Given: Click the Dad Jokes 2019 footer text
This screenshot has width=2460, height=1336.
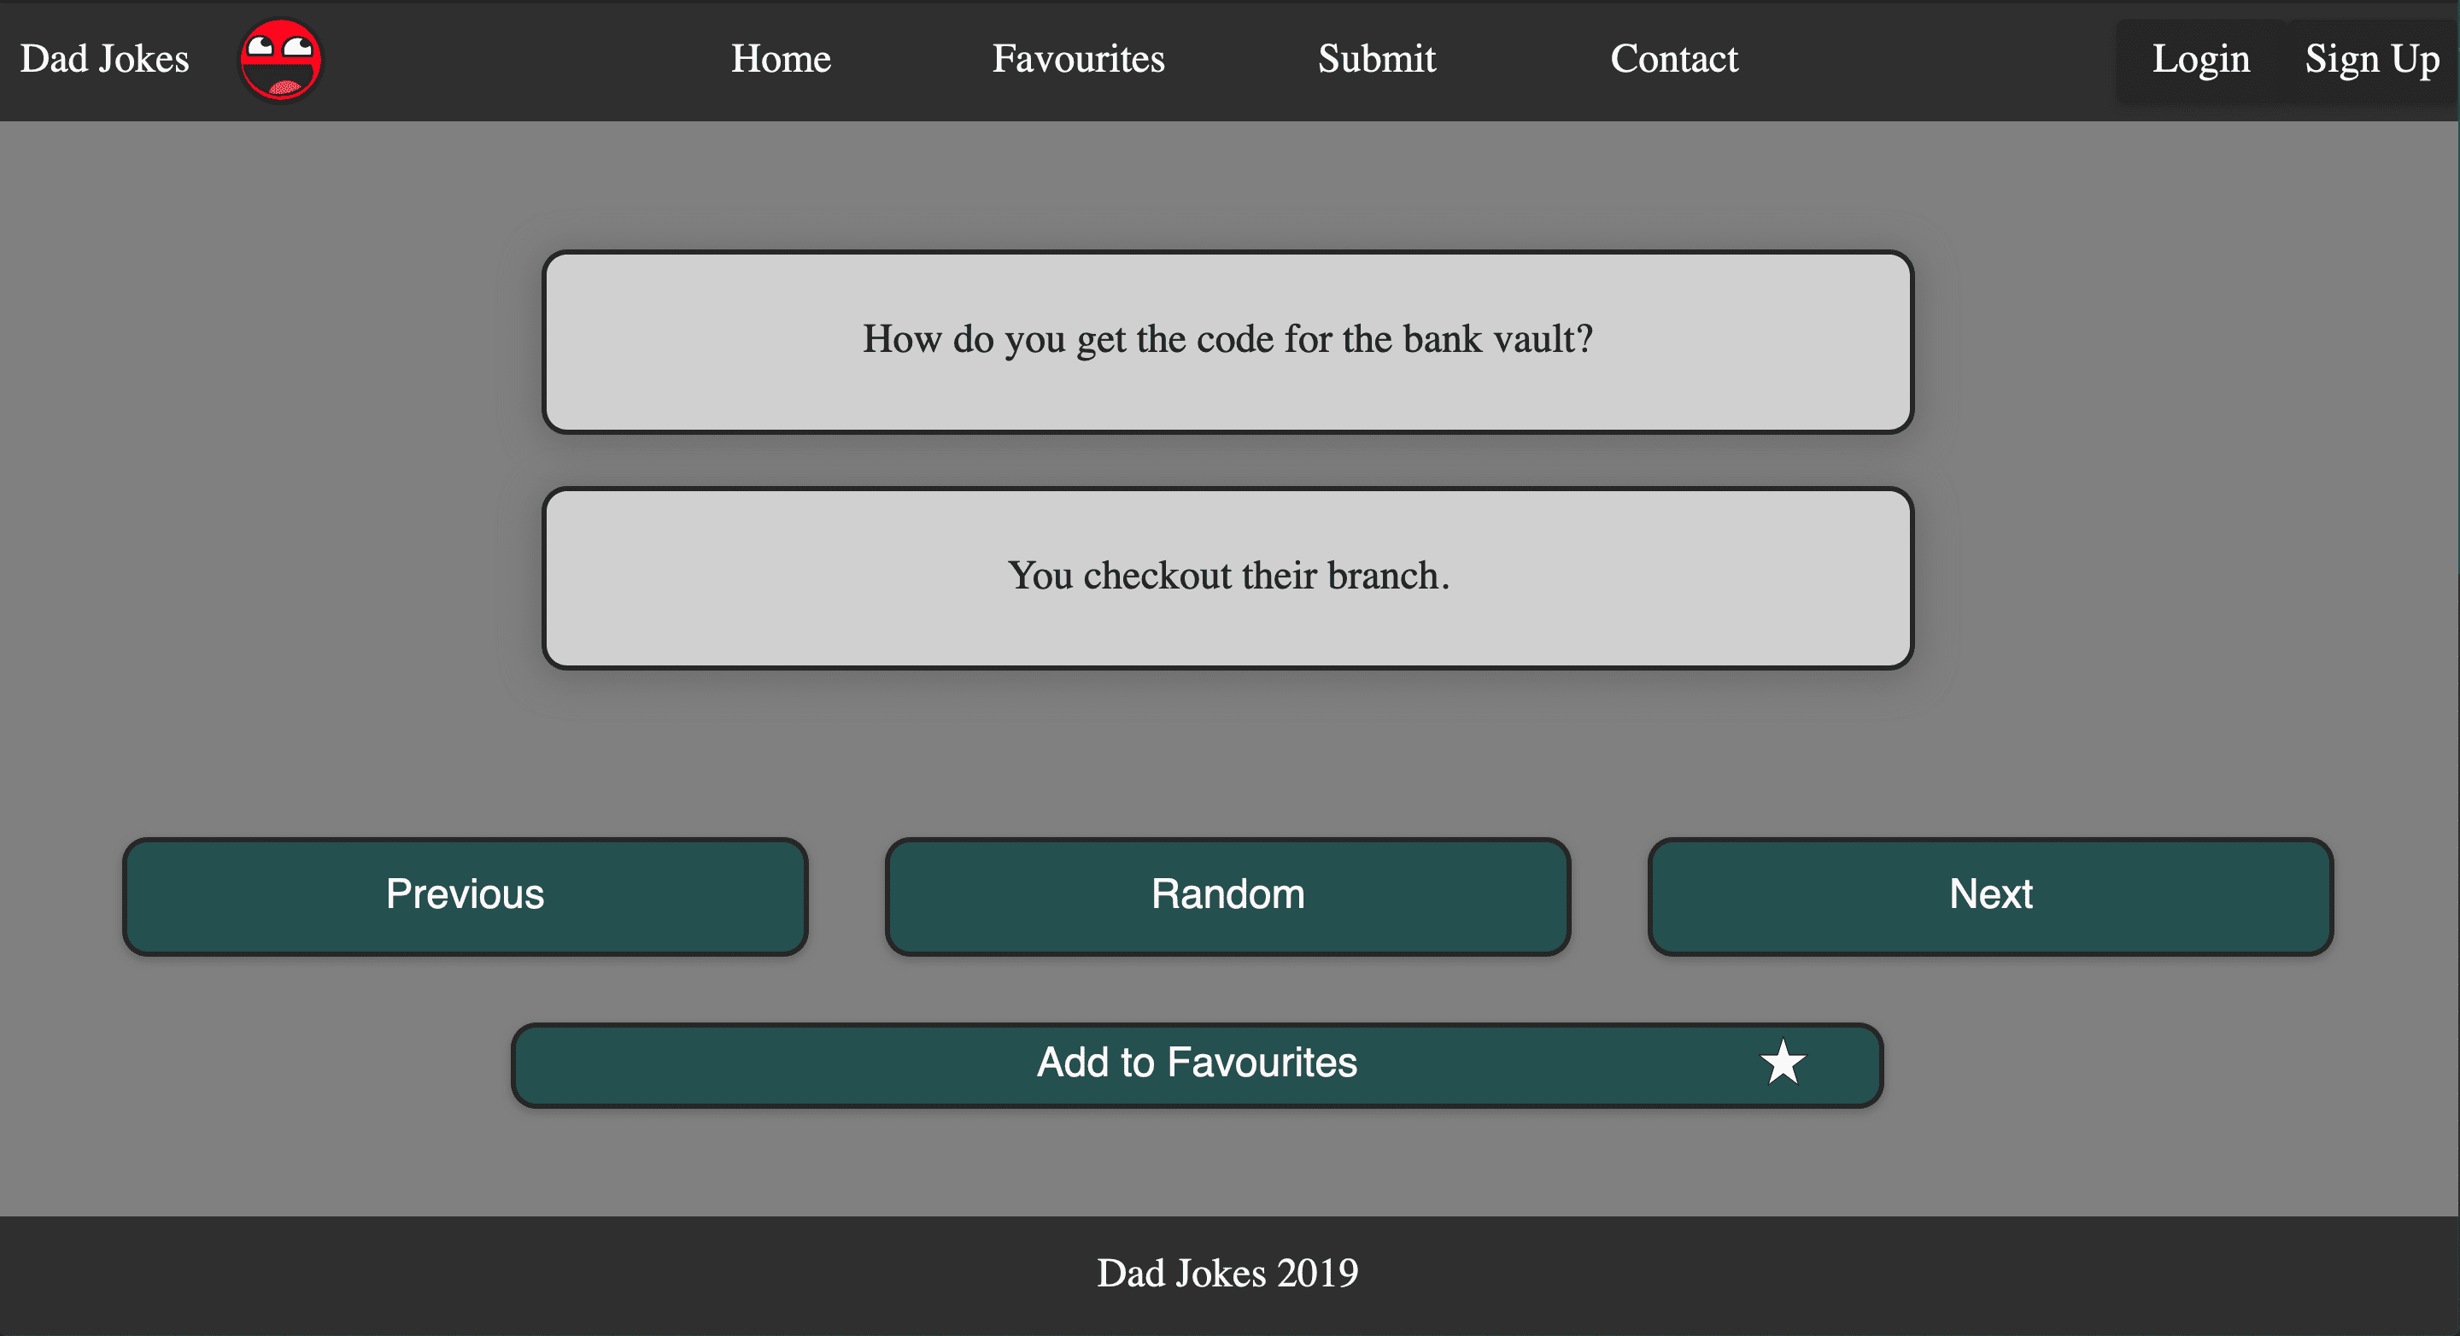Looking at the screenshot, I should [1227, 1273].
